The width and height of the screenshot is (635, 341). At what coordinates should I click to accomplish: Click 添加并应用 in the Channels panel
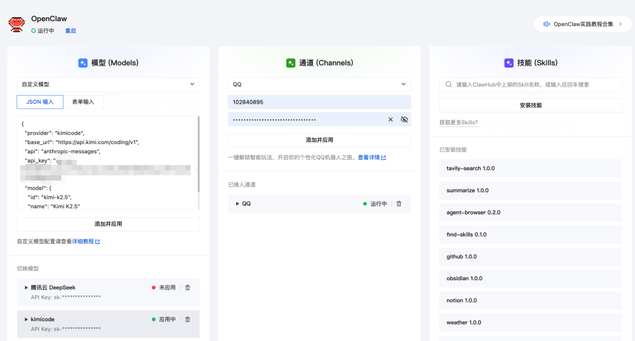pos(319,140)
